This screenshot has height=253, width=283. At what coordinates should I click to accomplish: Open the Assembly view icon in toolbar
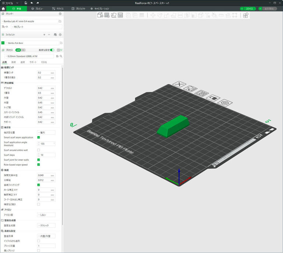point(246,15)
